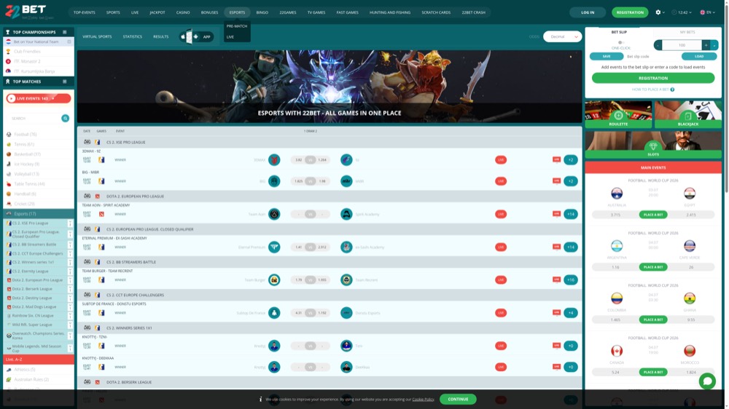This screenshot has height=409, width=729.
Task: Click the BIG team logo
Action: point(274,181)
